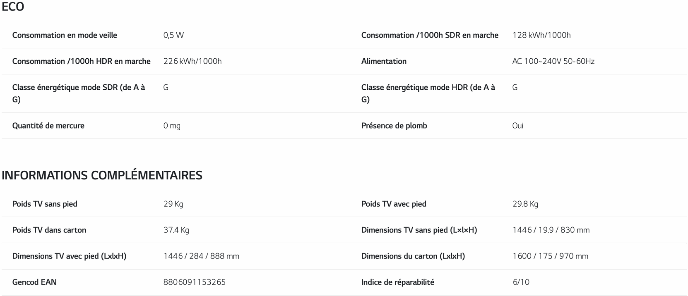The width and height of the screenshot is (688, 296).
Task: Select the 1446 / 19.9 / 830 mm dimensions
Action: [551, 230]
